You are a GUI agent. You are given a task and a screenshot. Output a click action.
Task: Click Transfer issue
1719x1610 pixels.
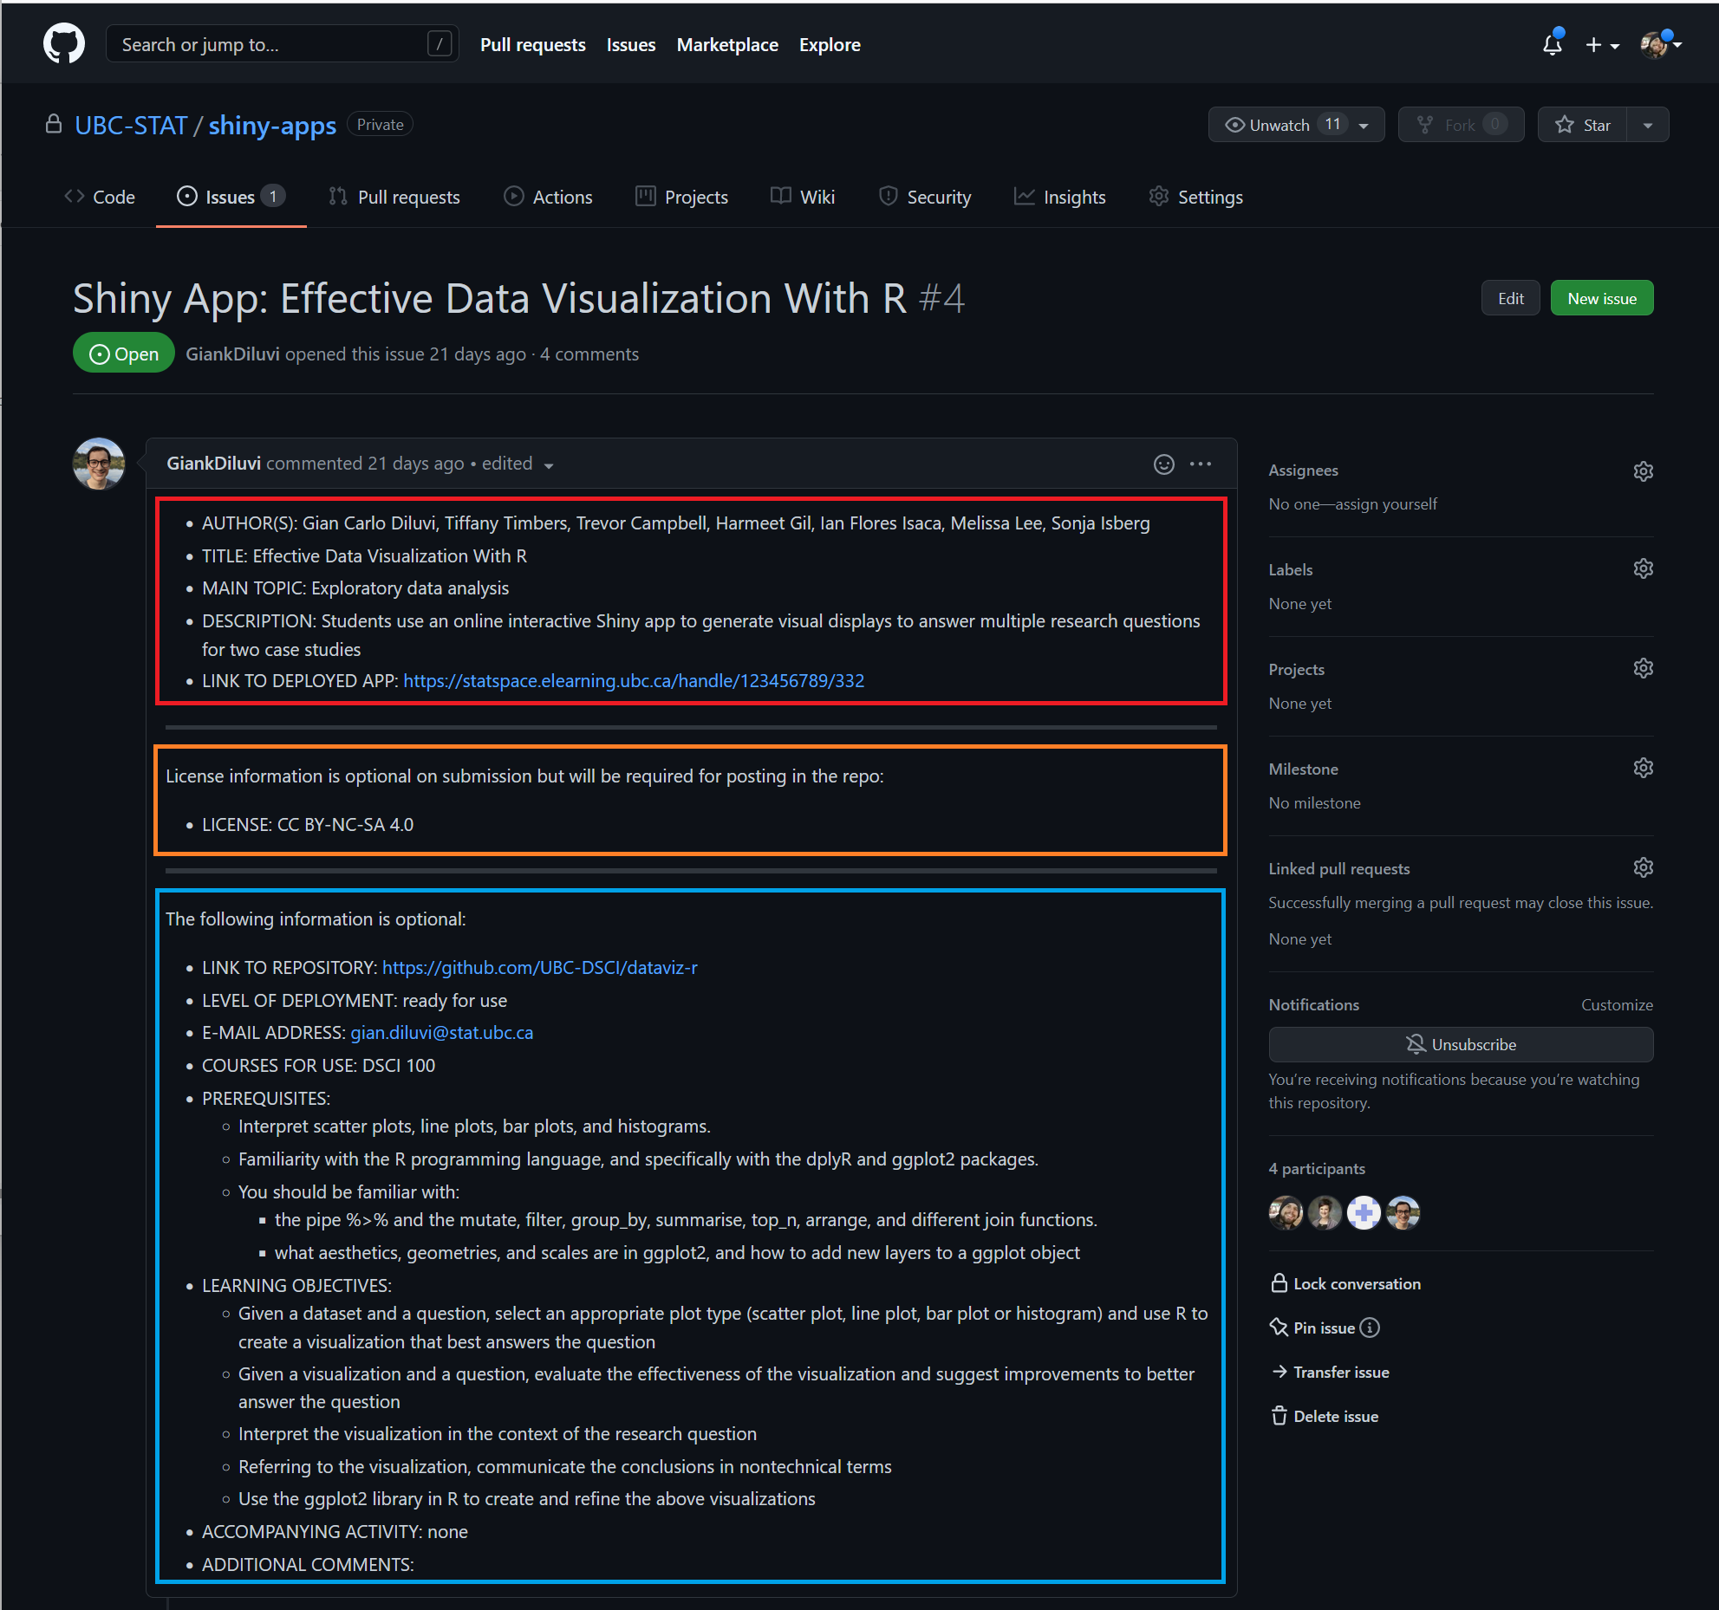point(1331,1372)
